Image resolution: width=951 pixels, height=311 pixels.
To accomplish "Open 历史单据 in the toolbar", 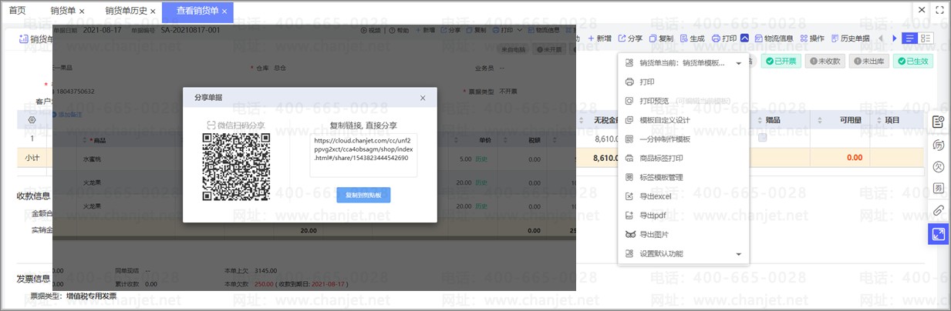I will 850,38.
